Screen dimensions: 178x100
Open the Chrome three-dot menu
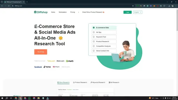click(176, 6)
